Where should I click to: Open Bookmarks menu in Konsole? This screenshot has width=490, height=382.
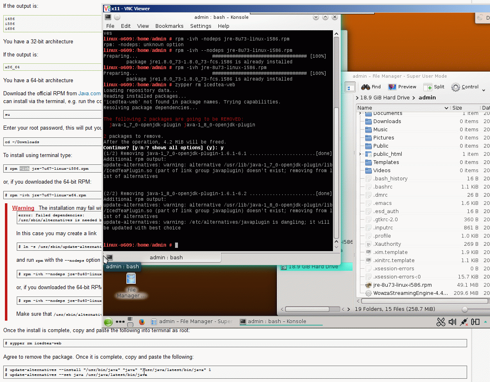(169, 26)
